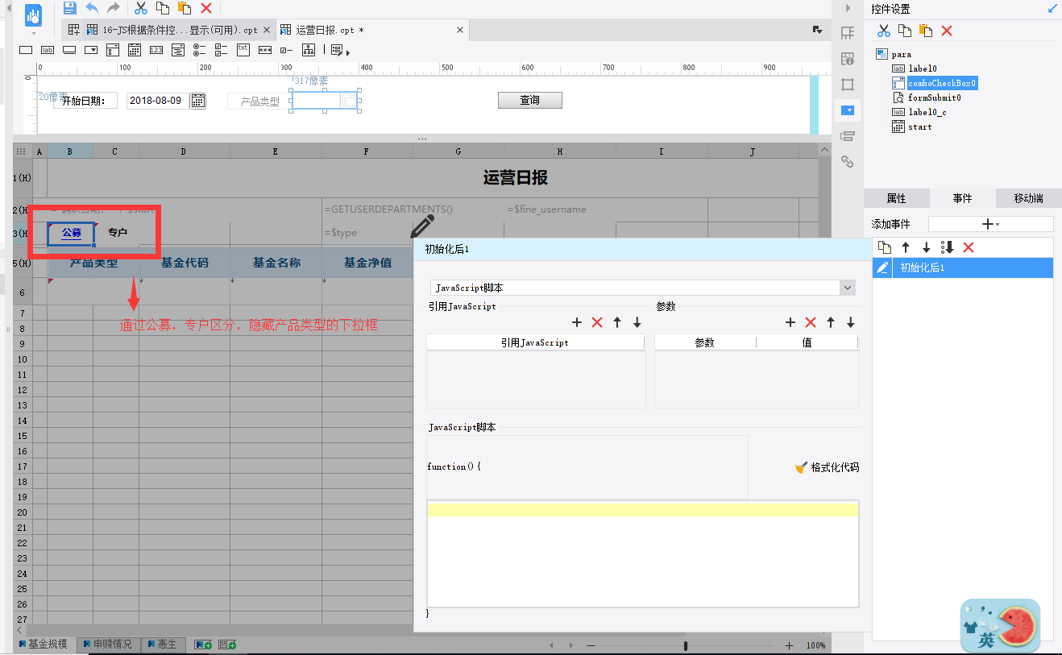Open the 事件 tab

click(x=962, y=198)
